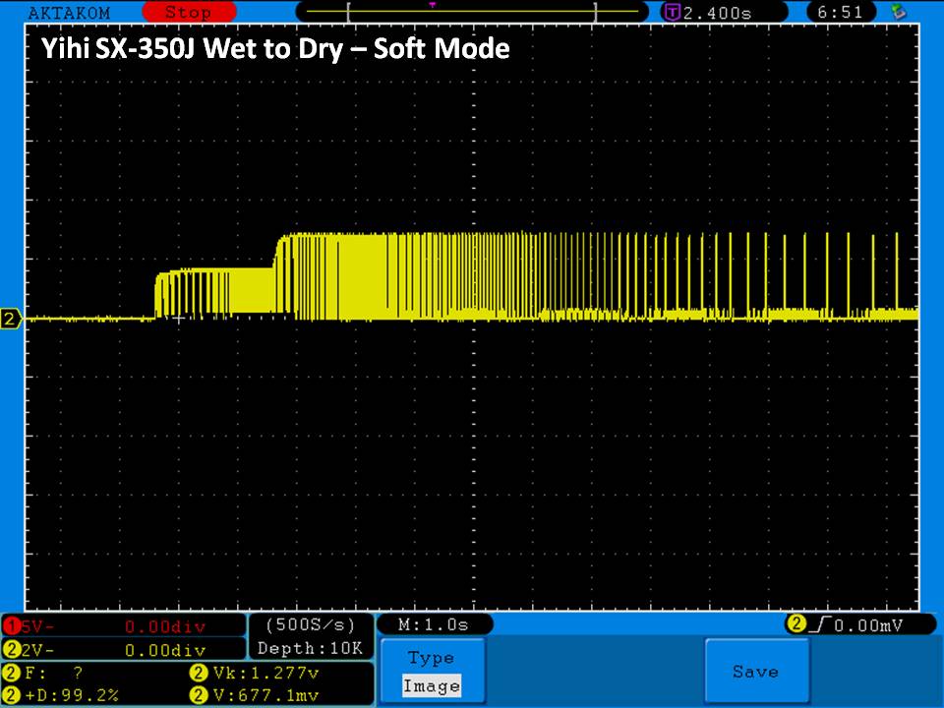Click the small trigger marker at top center
This screenshot has height=708, width=944.
433,4
